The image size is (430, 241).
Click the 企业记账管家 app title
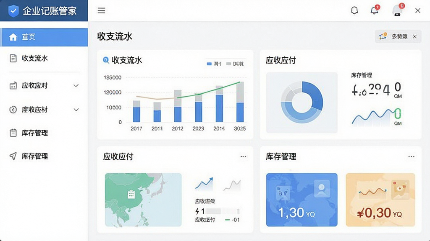50,11
